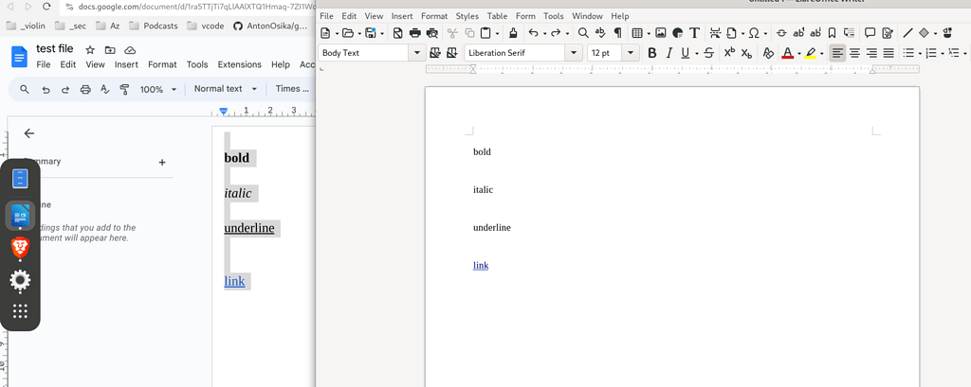Select the Line drawing tool in Writer
The width and height of the screenshot is (971, 387).
coord(907,33)
